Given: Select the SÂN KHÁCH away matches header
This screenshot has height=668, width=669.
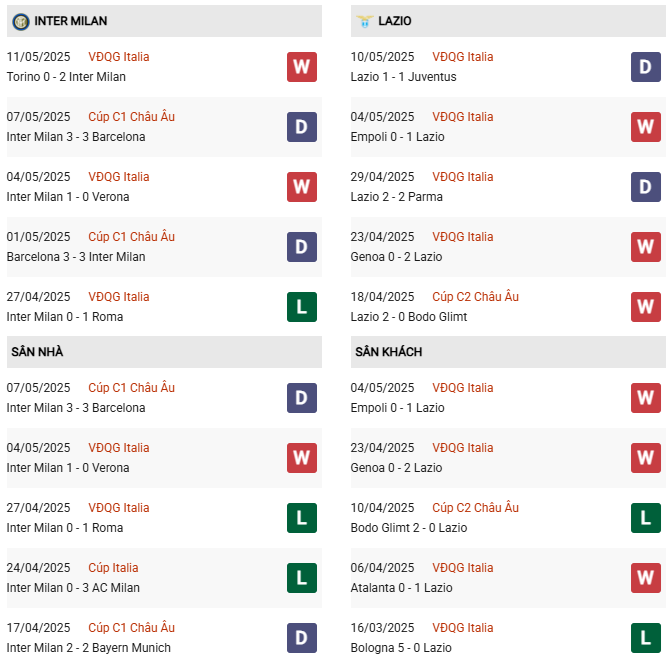Looking at the screenshot, I should pos(389,352).
